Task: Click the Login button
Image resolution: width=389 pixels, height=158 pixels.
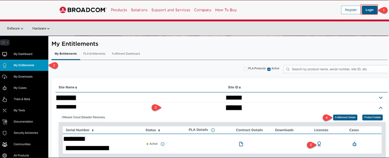Action: 370,10
